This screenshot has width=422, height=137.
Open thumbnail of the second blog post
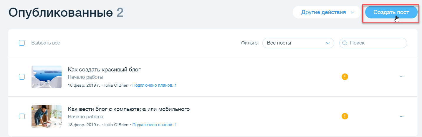(47, 116)
